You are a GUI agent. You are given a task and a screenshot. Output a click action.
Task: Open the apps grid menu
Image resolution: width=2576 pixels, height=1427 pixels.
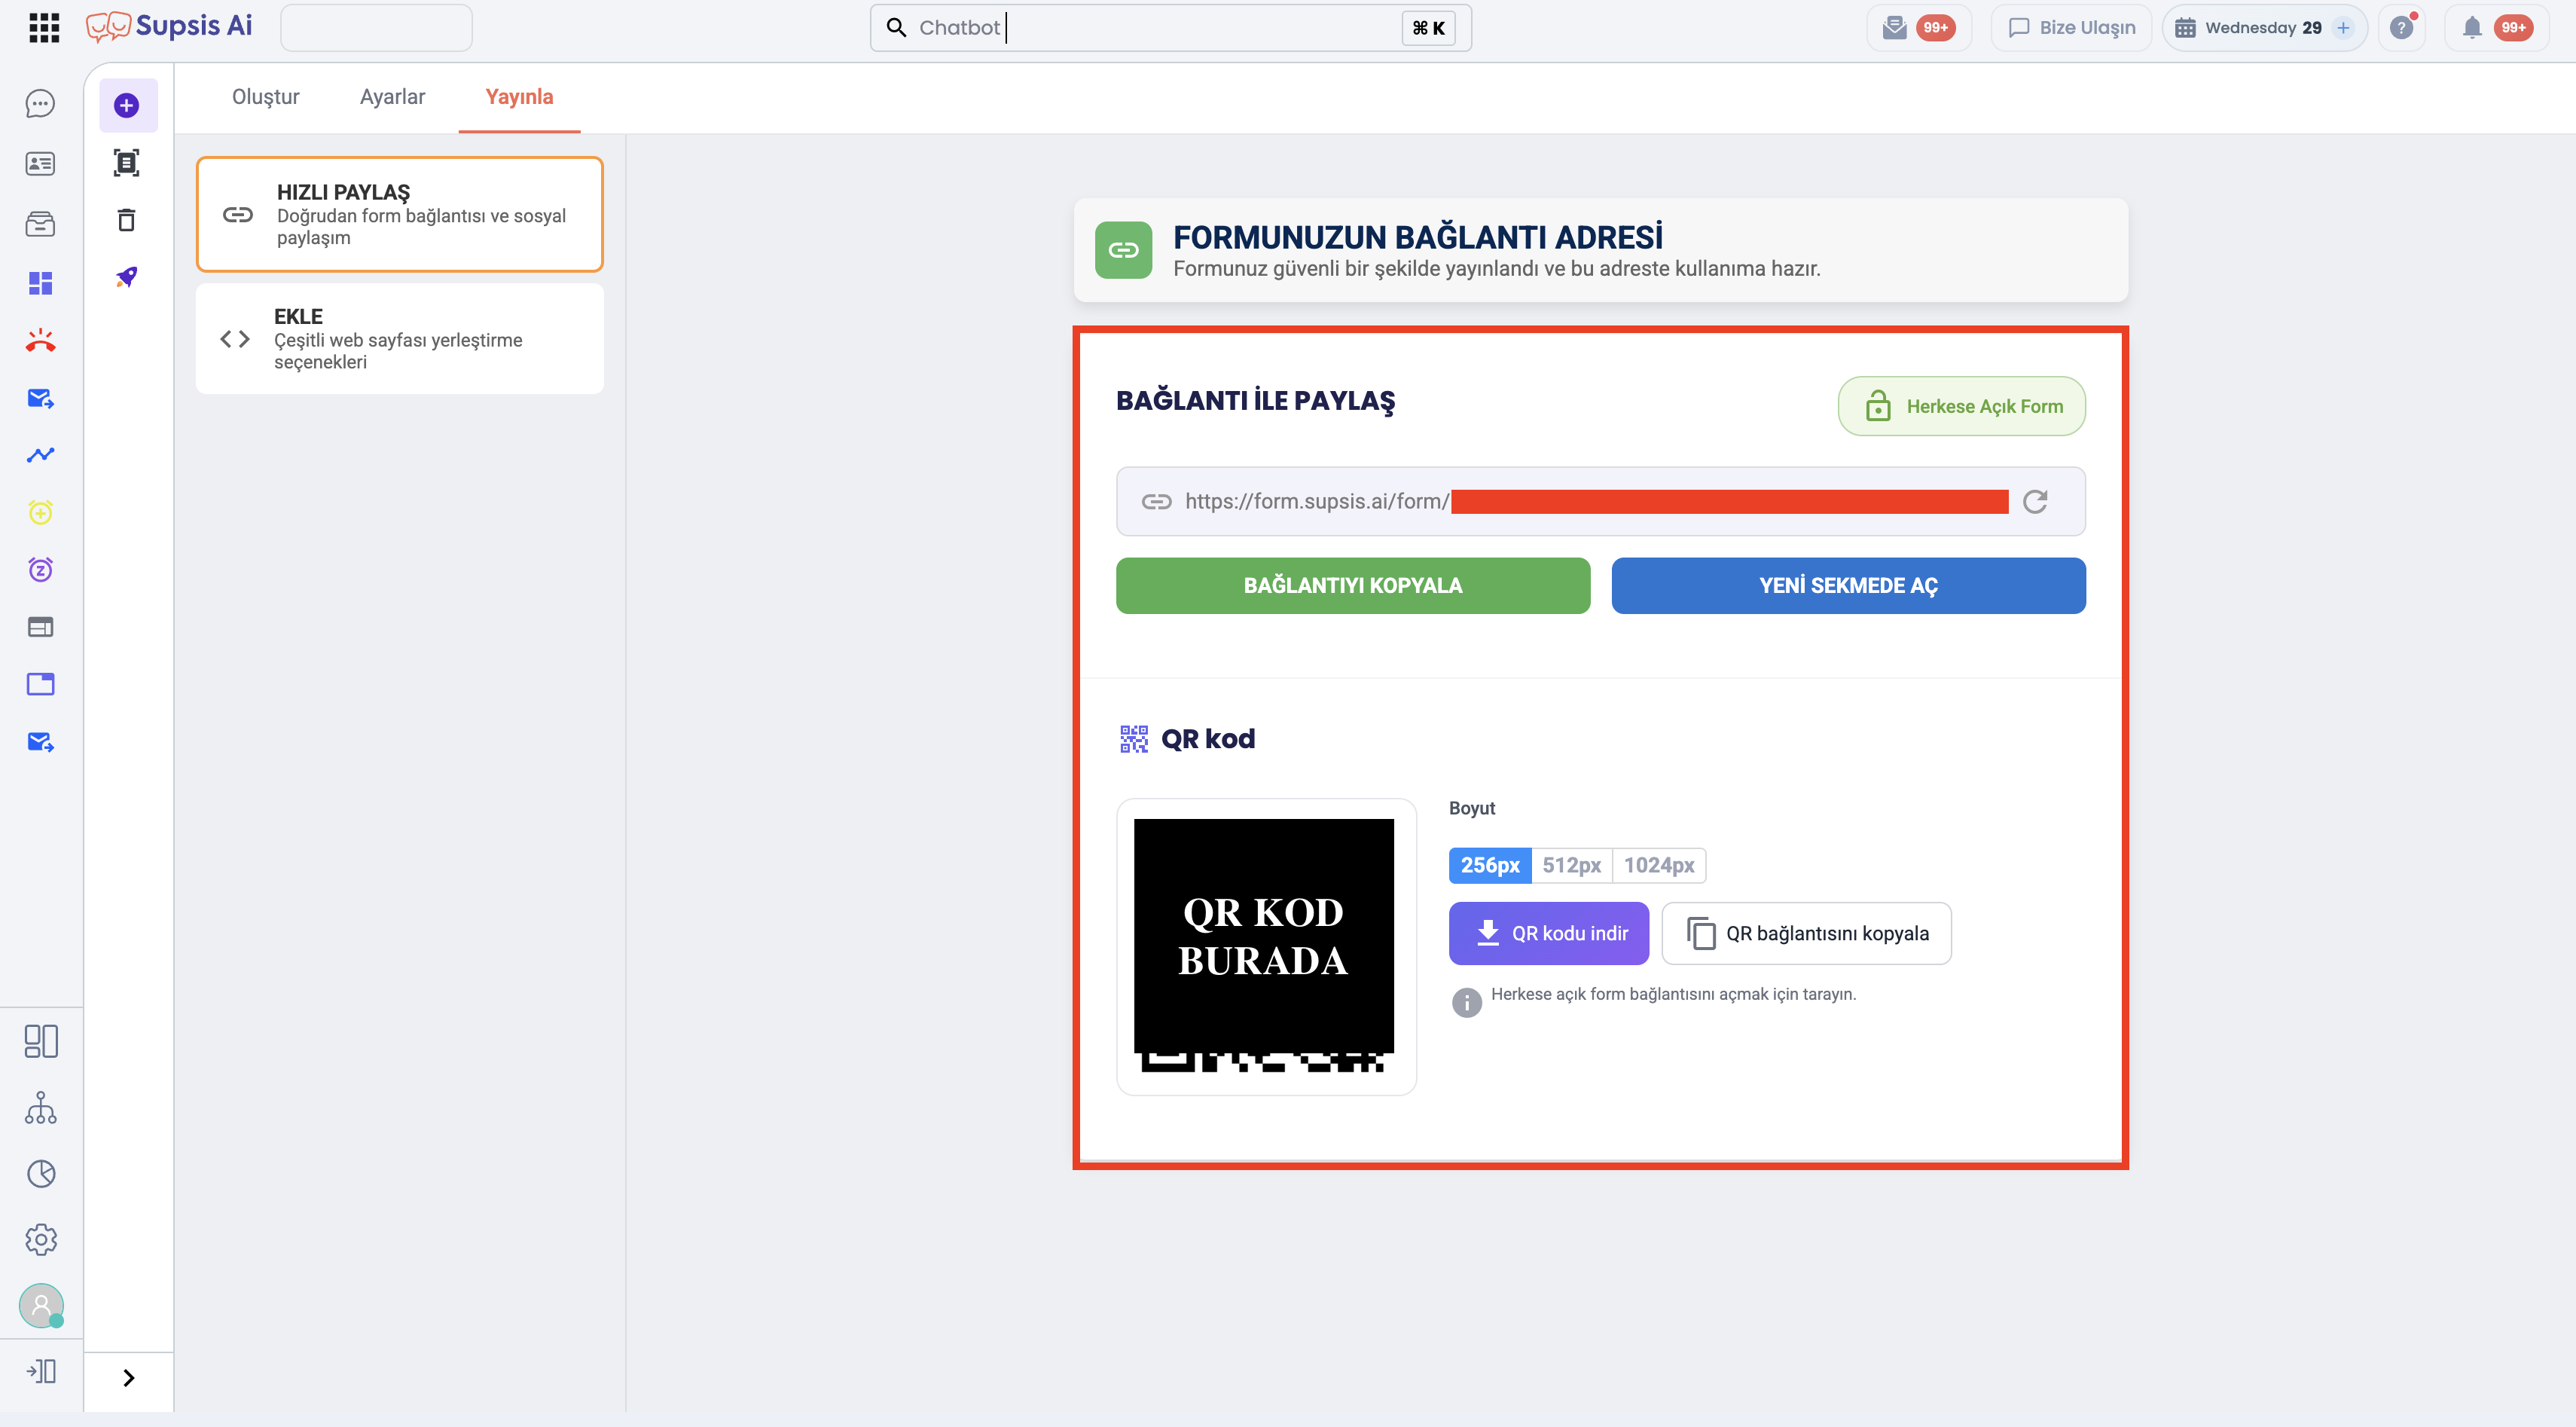(x=44, y=27)
